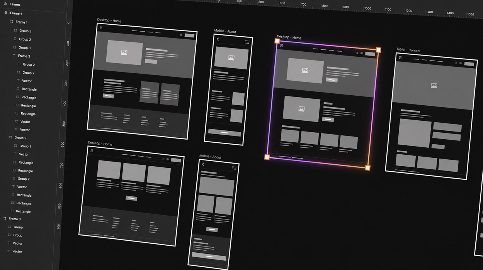Click search icon in Desktop - Home three-column frame

163,159
